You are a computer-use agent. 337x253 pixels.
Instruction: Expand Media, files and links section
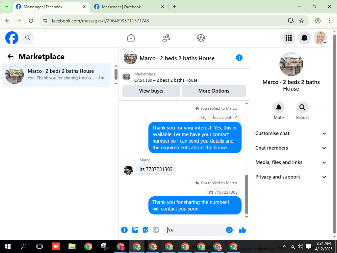(291, 162)
